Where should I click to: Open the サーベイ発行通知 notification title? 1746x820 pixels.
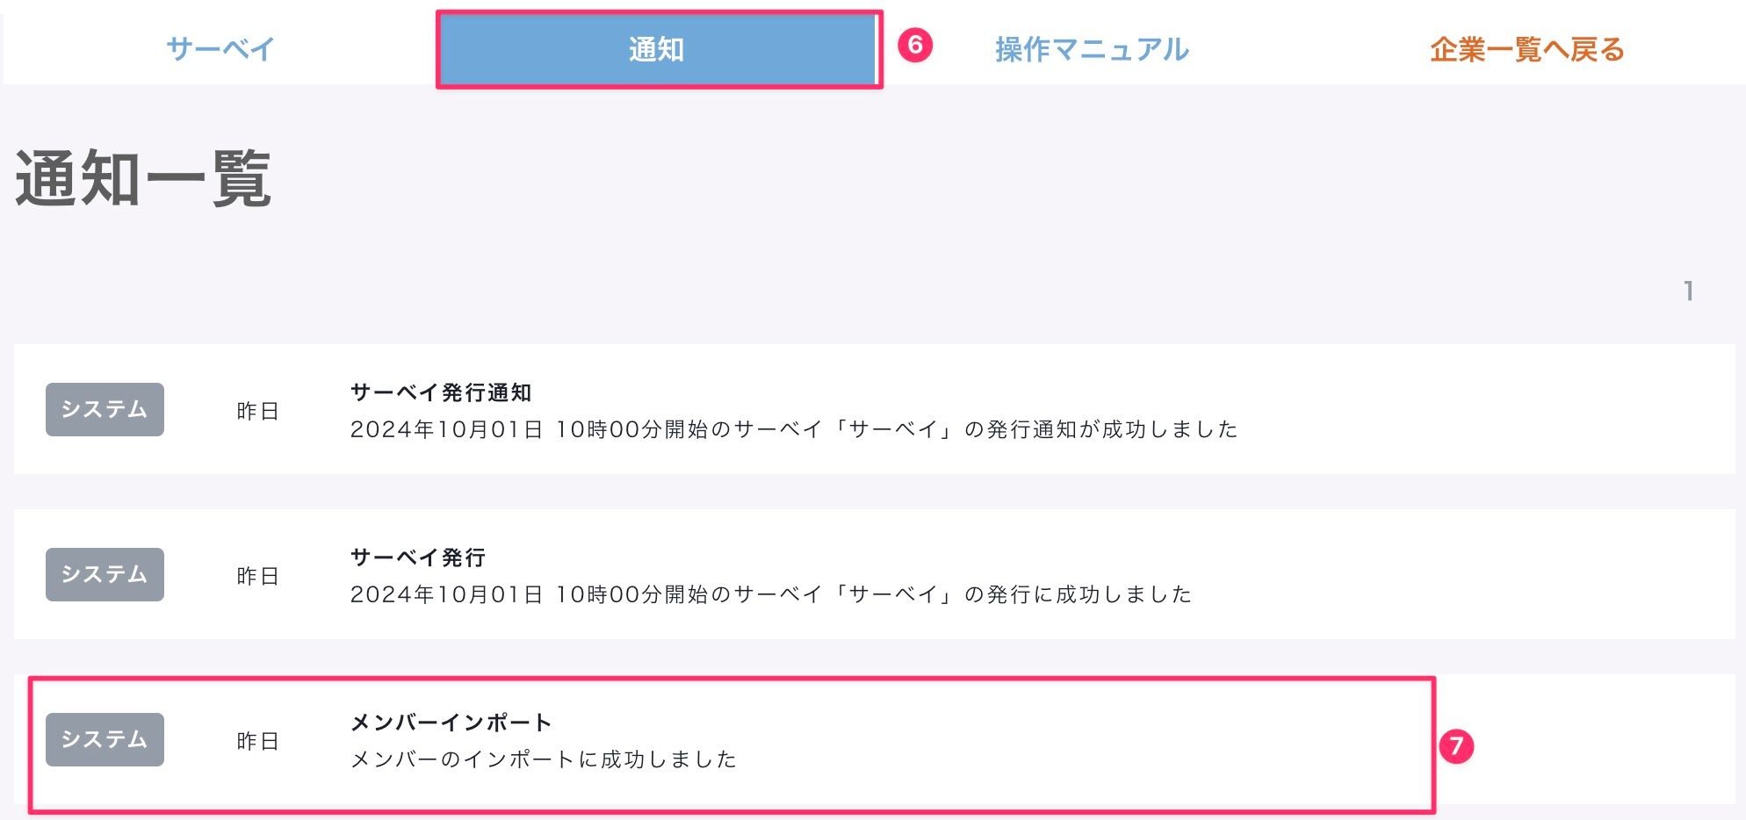coord(441,392)
